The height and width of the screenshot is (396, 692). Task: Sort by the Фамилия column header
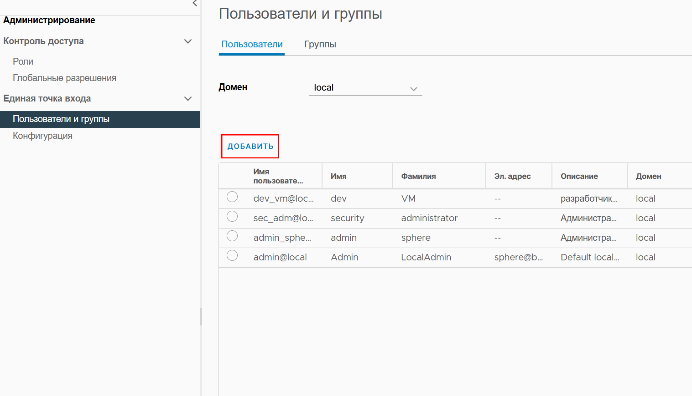(x=418, y=176)
